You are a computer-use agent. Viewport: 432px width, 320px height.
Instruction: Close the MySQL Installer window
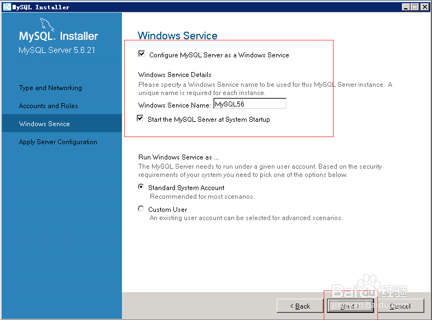[425, 7]
